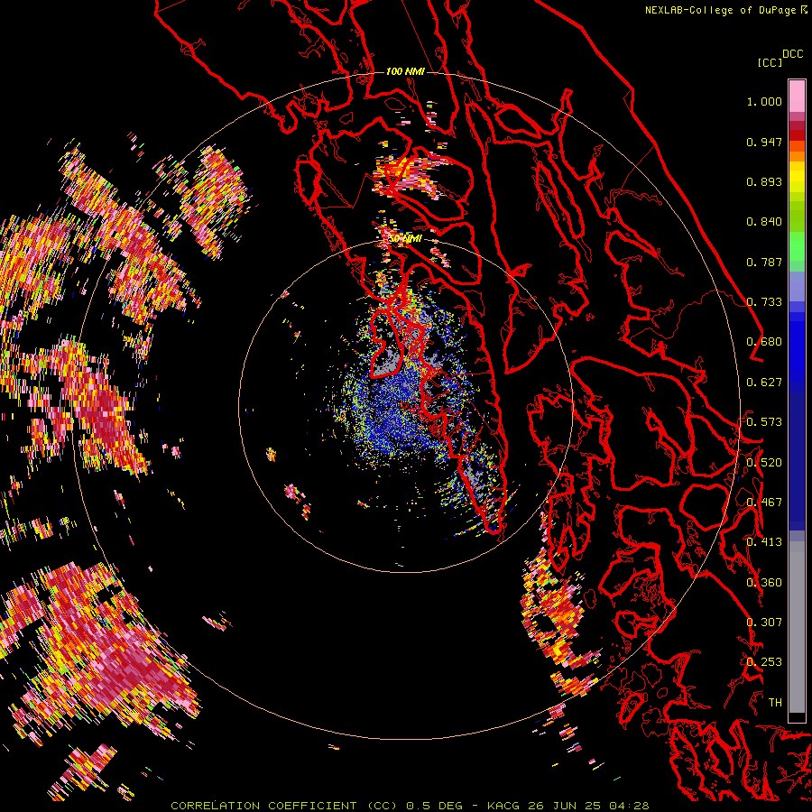
Task: Click the Correlation Coefficient caption at bottom
Action: [x=410, y=806]
